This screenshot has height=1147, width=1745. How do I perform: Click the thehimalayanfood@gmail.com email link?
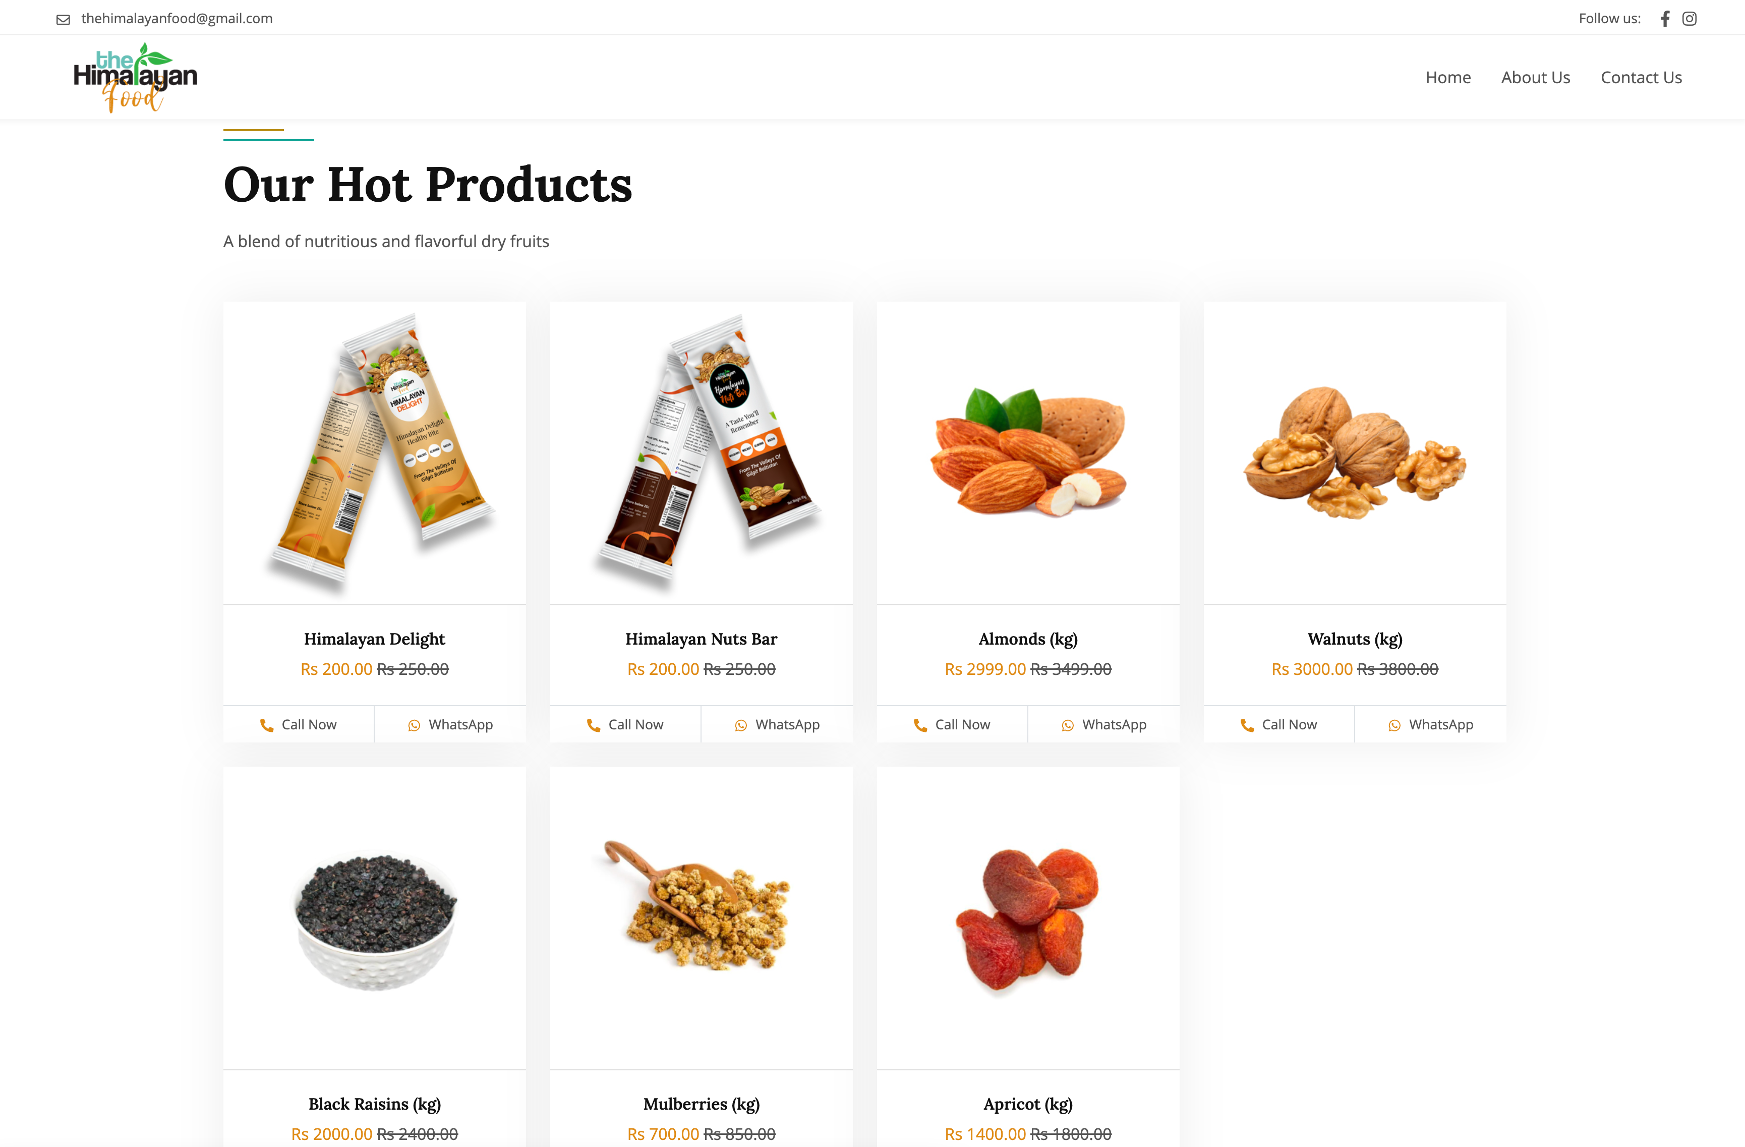[x=177, y=18]
